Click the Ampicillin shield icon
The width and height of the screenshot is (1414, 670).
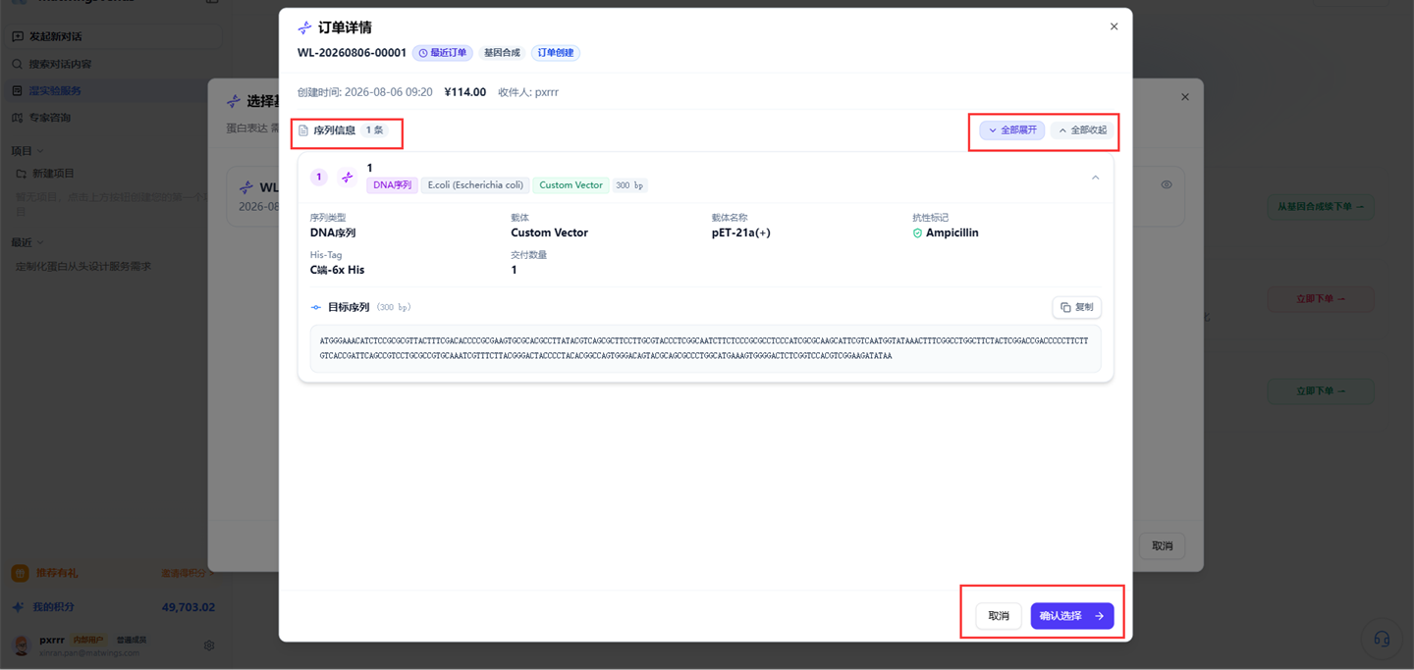click(917, 233)
